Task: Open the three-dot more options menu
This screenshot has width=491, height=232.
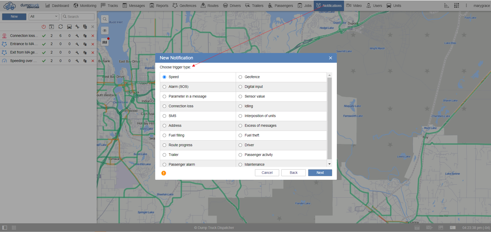Action: point(466,6)
